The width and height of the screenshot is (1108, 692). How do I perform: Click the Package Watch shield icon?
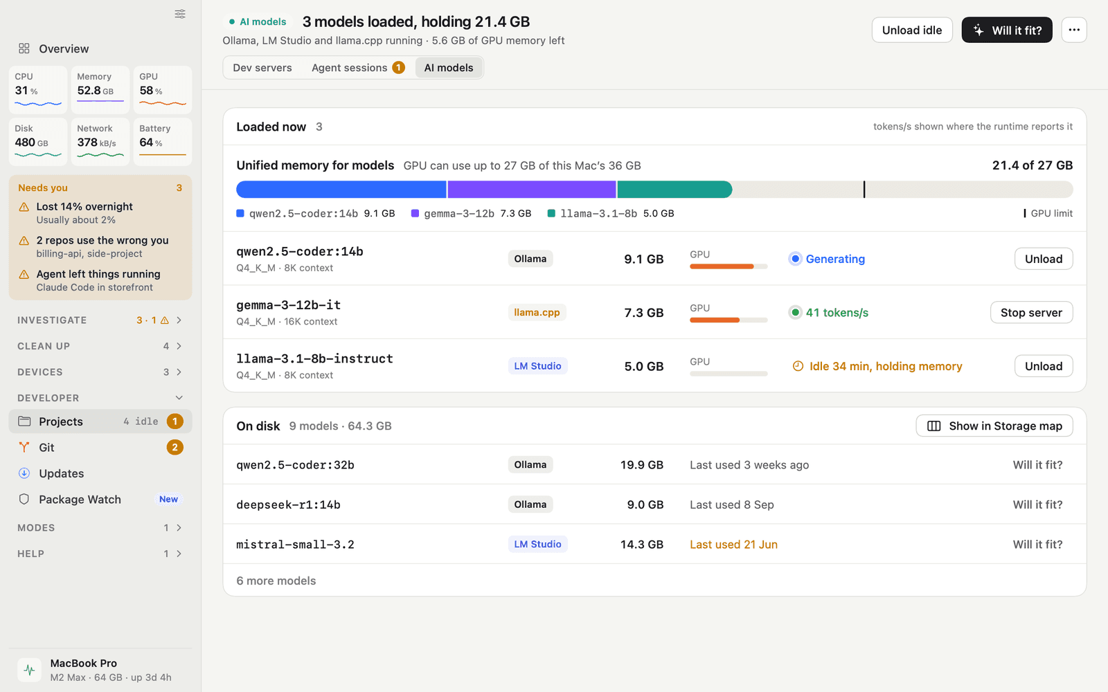tap(24, 499)
